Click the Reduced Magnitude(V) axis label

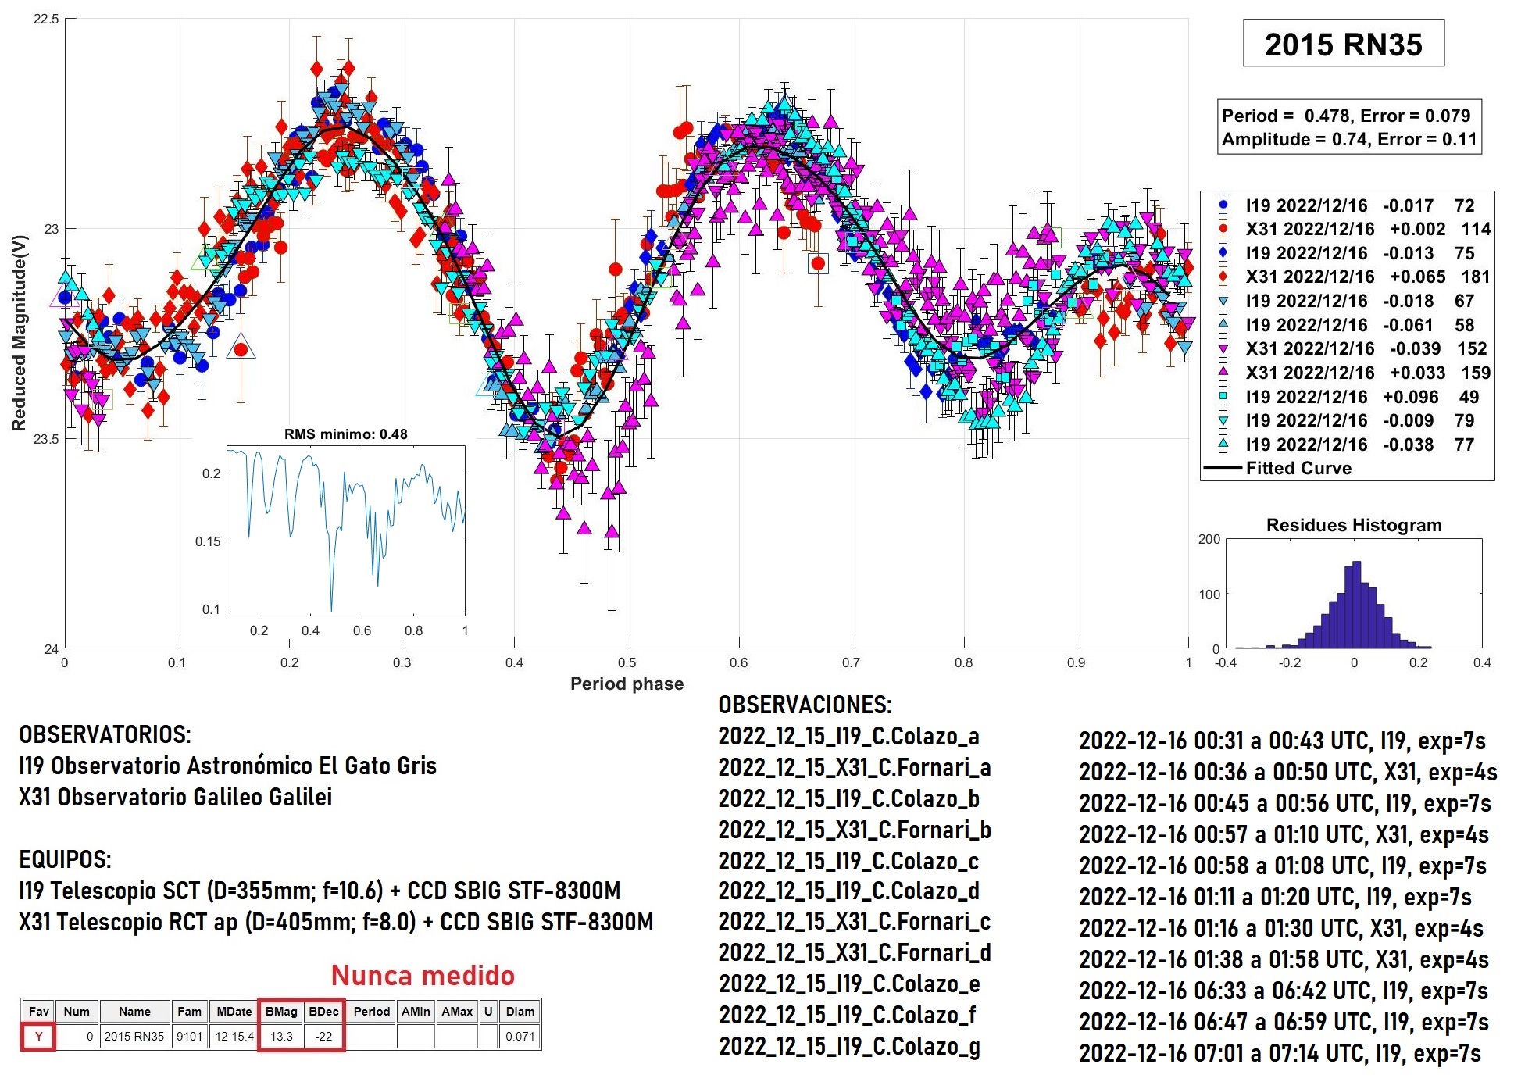(19, 332)
